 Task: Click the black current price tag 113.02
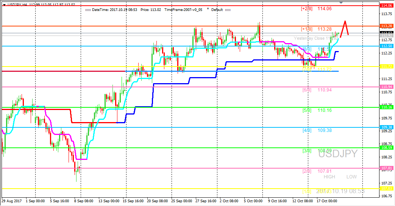(386, 33)
